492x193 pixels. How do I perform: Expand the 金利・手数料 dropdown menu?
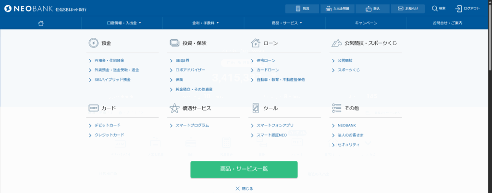pyautogui.click(x=206, y=23)
